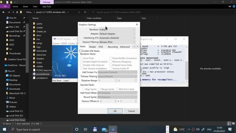Viewport: 236px width, 133px height.
Task: Refresh the Explorer folder view
Action: (85, 12)
